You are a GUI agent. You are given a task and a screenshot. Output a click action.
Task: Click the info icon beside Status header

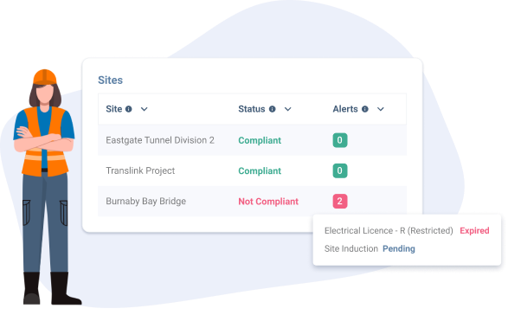tap(272, 109)
